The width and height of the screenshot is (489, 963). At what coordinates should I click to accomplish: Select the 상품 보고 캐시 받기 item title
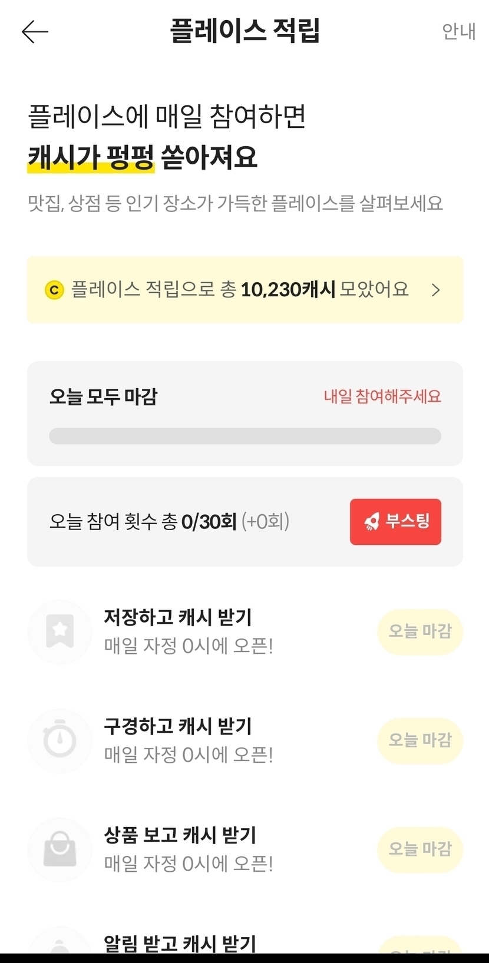point(180,835)
